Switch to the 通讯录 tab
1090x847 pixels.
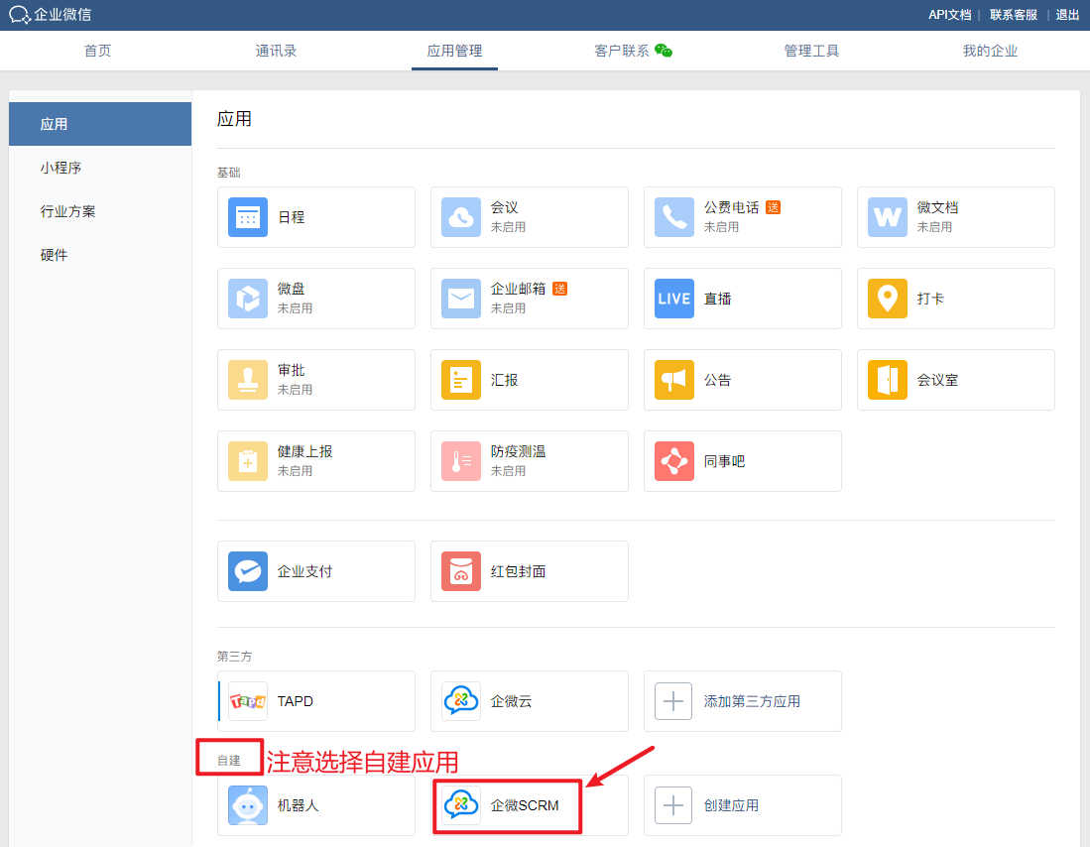tap(276, 51)
